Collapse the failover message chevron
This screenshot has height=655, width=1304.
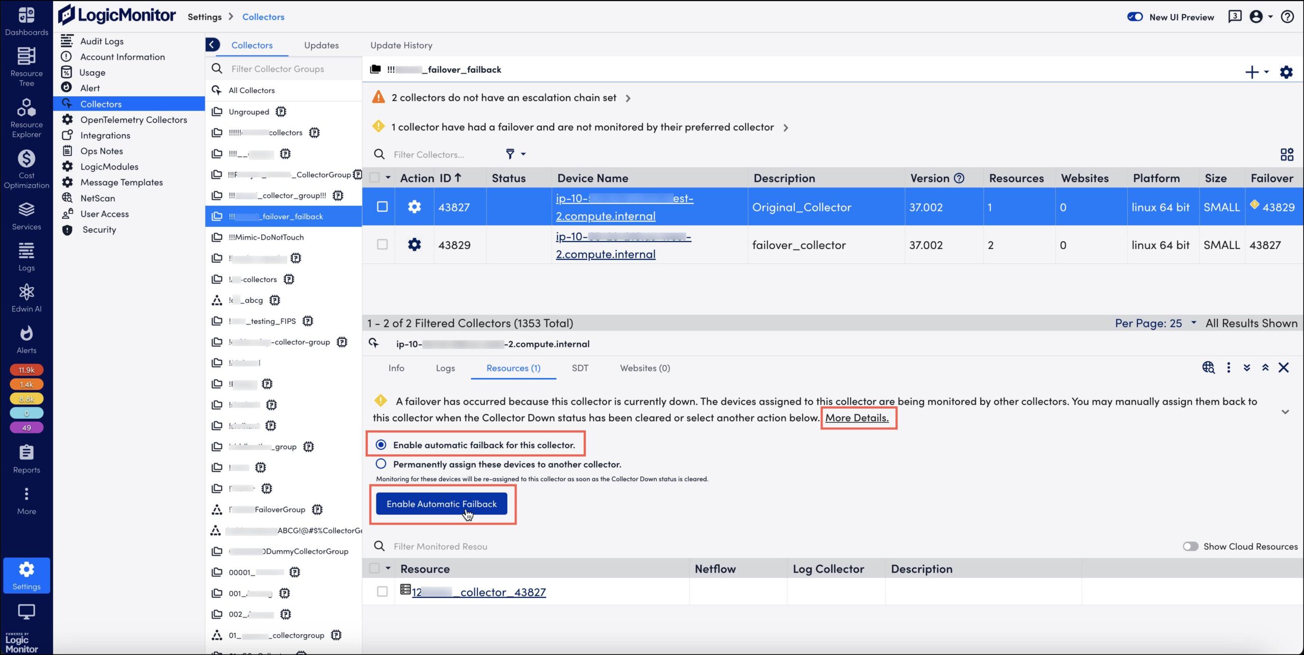1285,412
